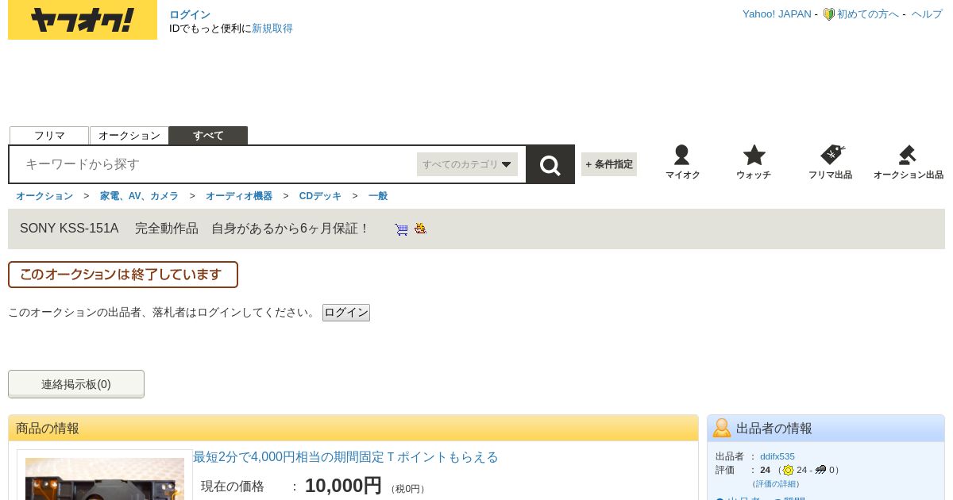The height and width of the screenshot is (500, 953).
Task: Click オークション breadcrumb link
Action: 44,196
